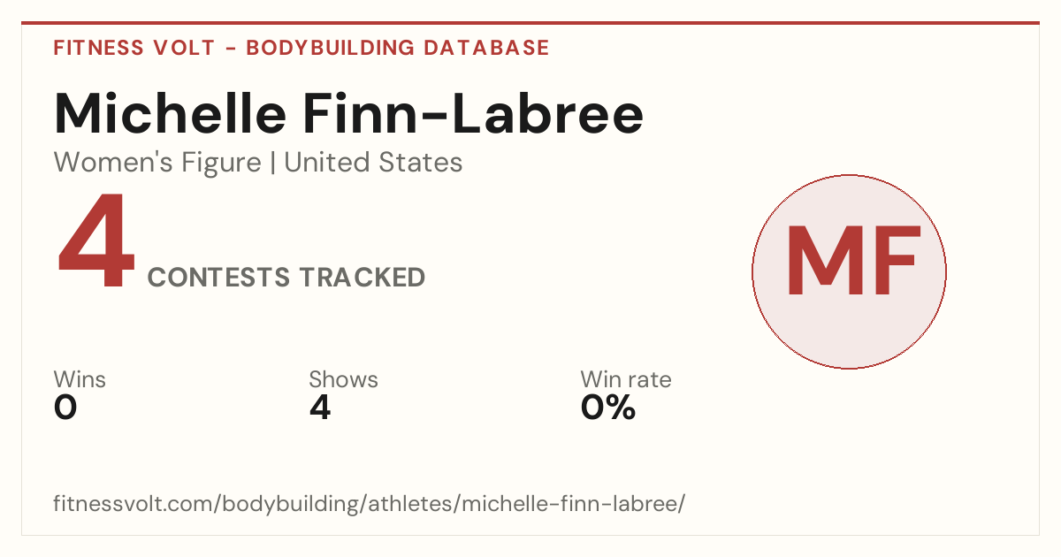The image size is (1061, 557).
Task: Click the Win rate stat label
Action: pos(626,379)
